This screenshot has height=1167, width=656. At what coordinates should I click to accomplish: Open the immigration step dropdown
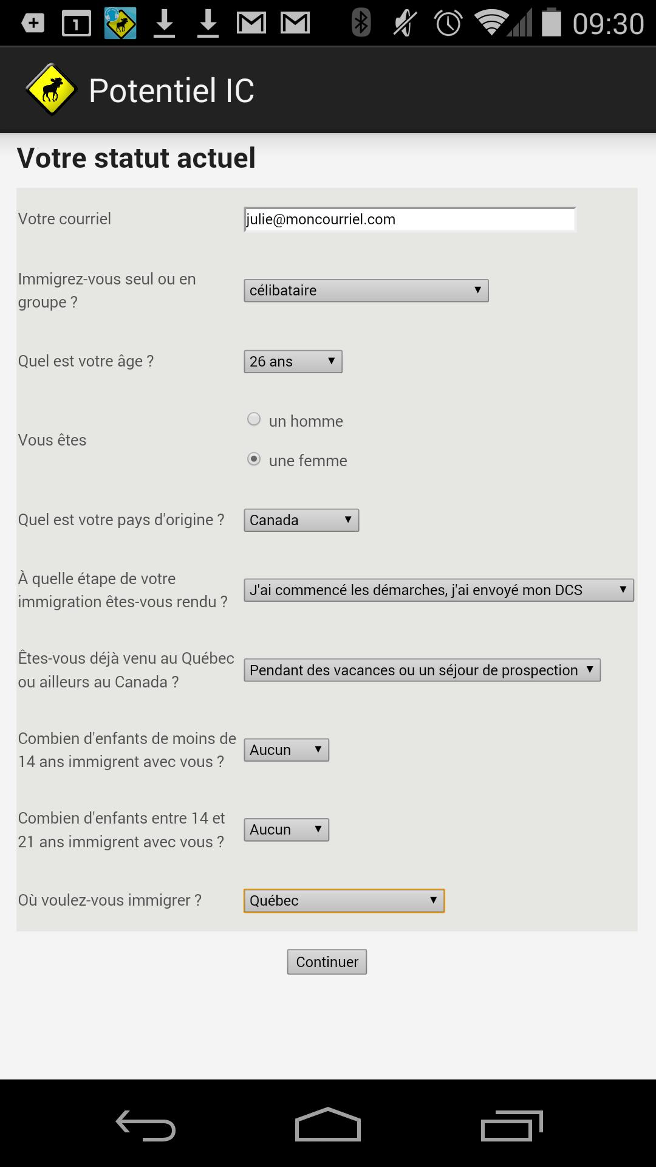coord(439,590)
